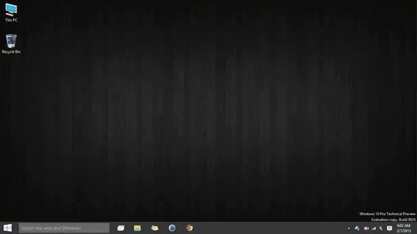The image size is (417, 234).
Task: Open the Windows Start menu
Action: [7, 228]
